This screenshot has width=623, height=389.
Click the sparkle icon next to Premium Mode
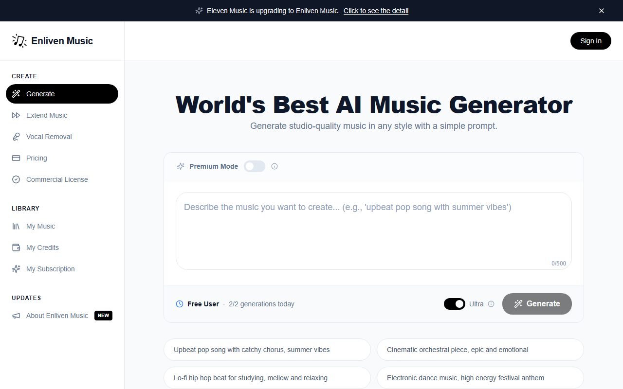(181, 166)
